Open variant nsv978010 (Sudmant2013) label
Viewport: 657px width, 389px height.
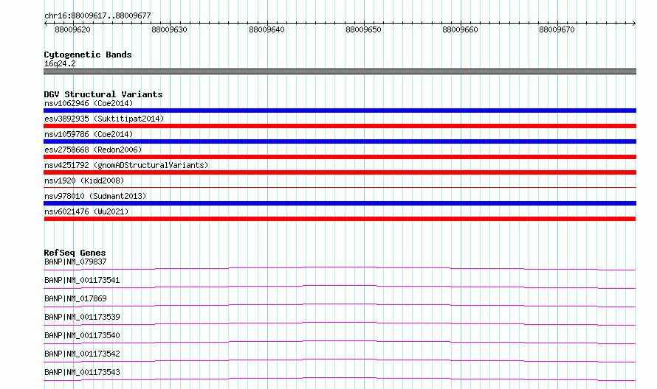click(95, 196)
